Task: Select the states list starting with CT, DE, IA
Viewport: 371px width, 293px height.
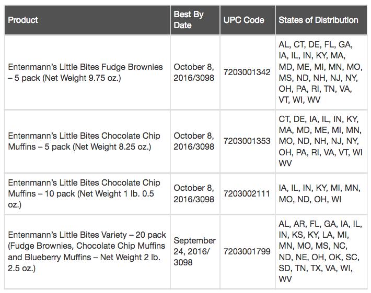Action: click(321, 141)
